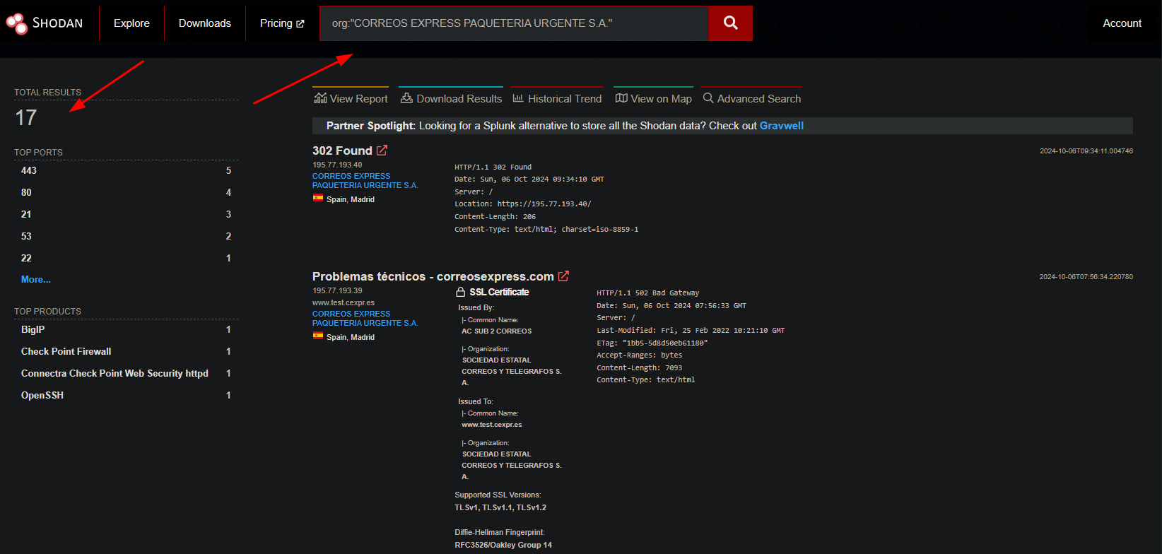1162x554 pixels.
Task: Click the Partner Spotlight label
Action: (x=371, y=126)
